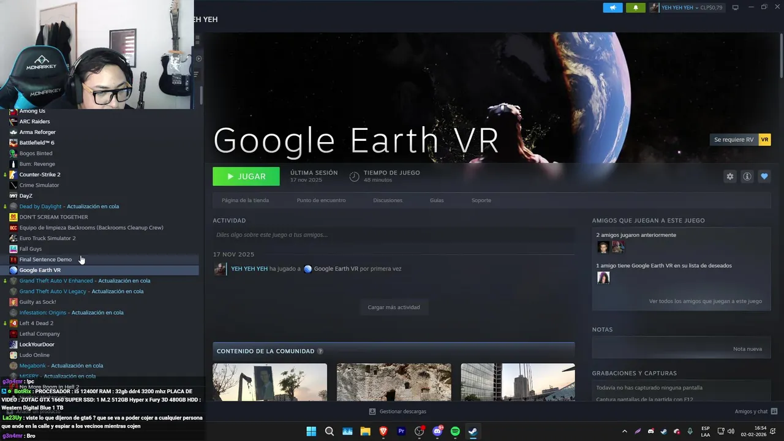This screenshot has width=784, height=441.
Task: Open Adobe Premiere Pro from taskbar
Action: [401, 431]
